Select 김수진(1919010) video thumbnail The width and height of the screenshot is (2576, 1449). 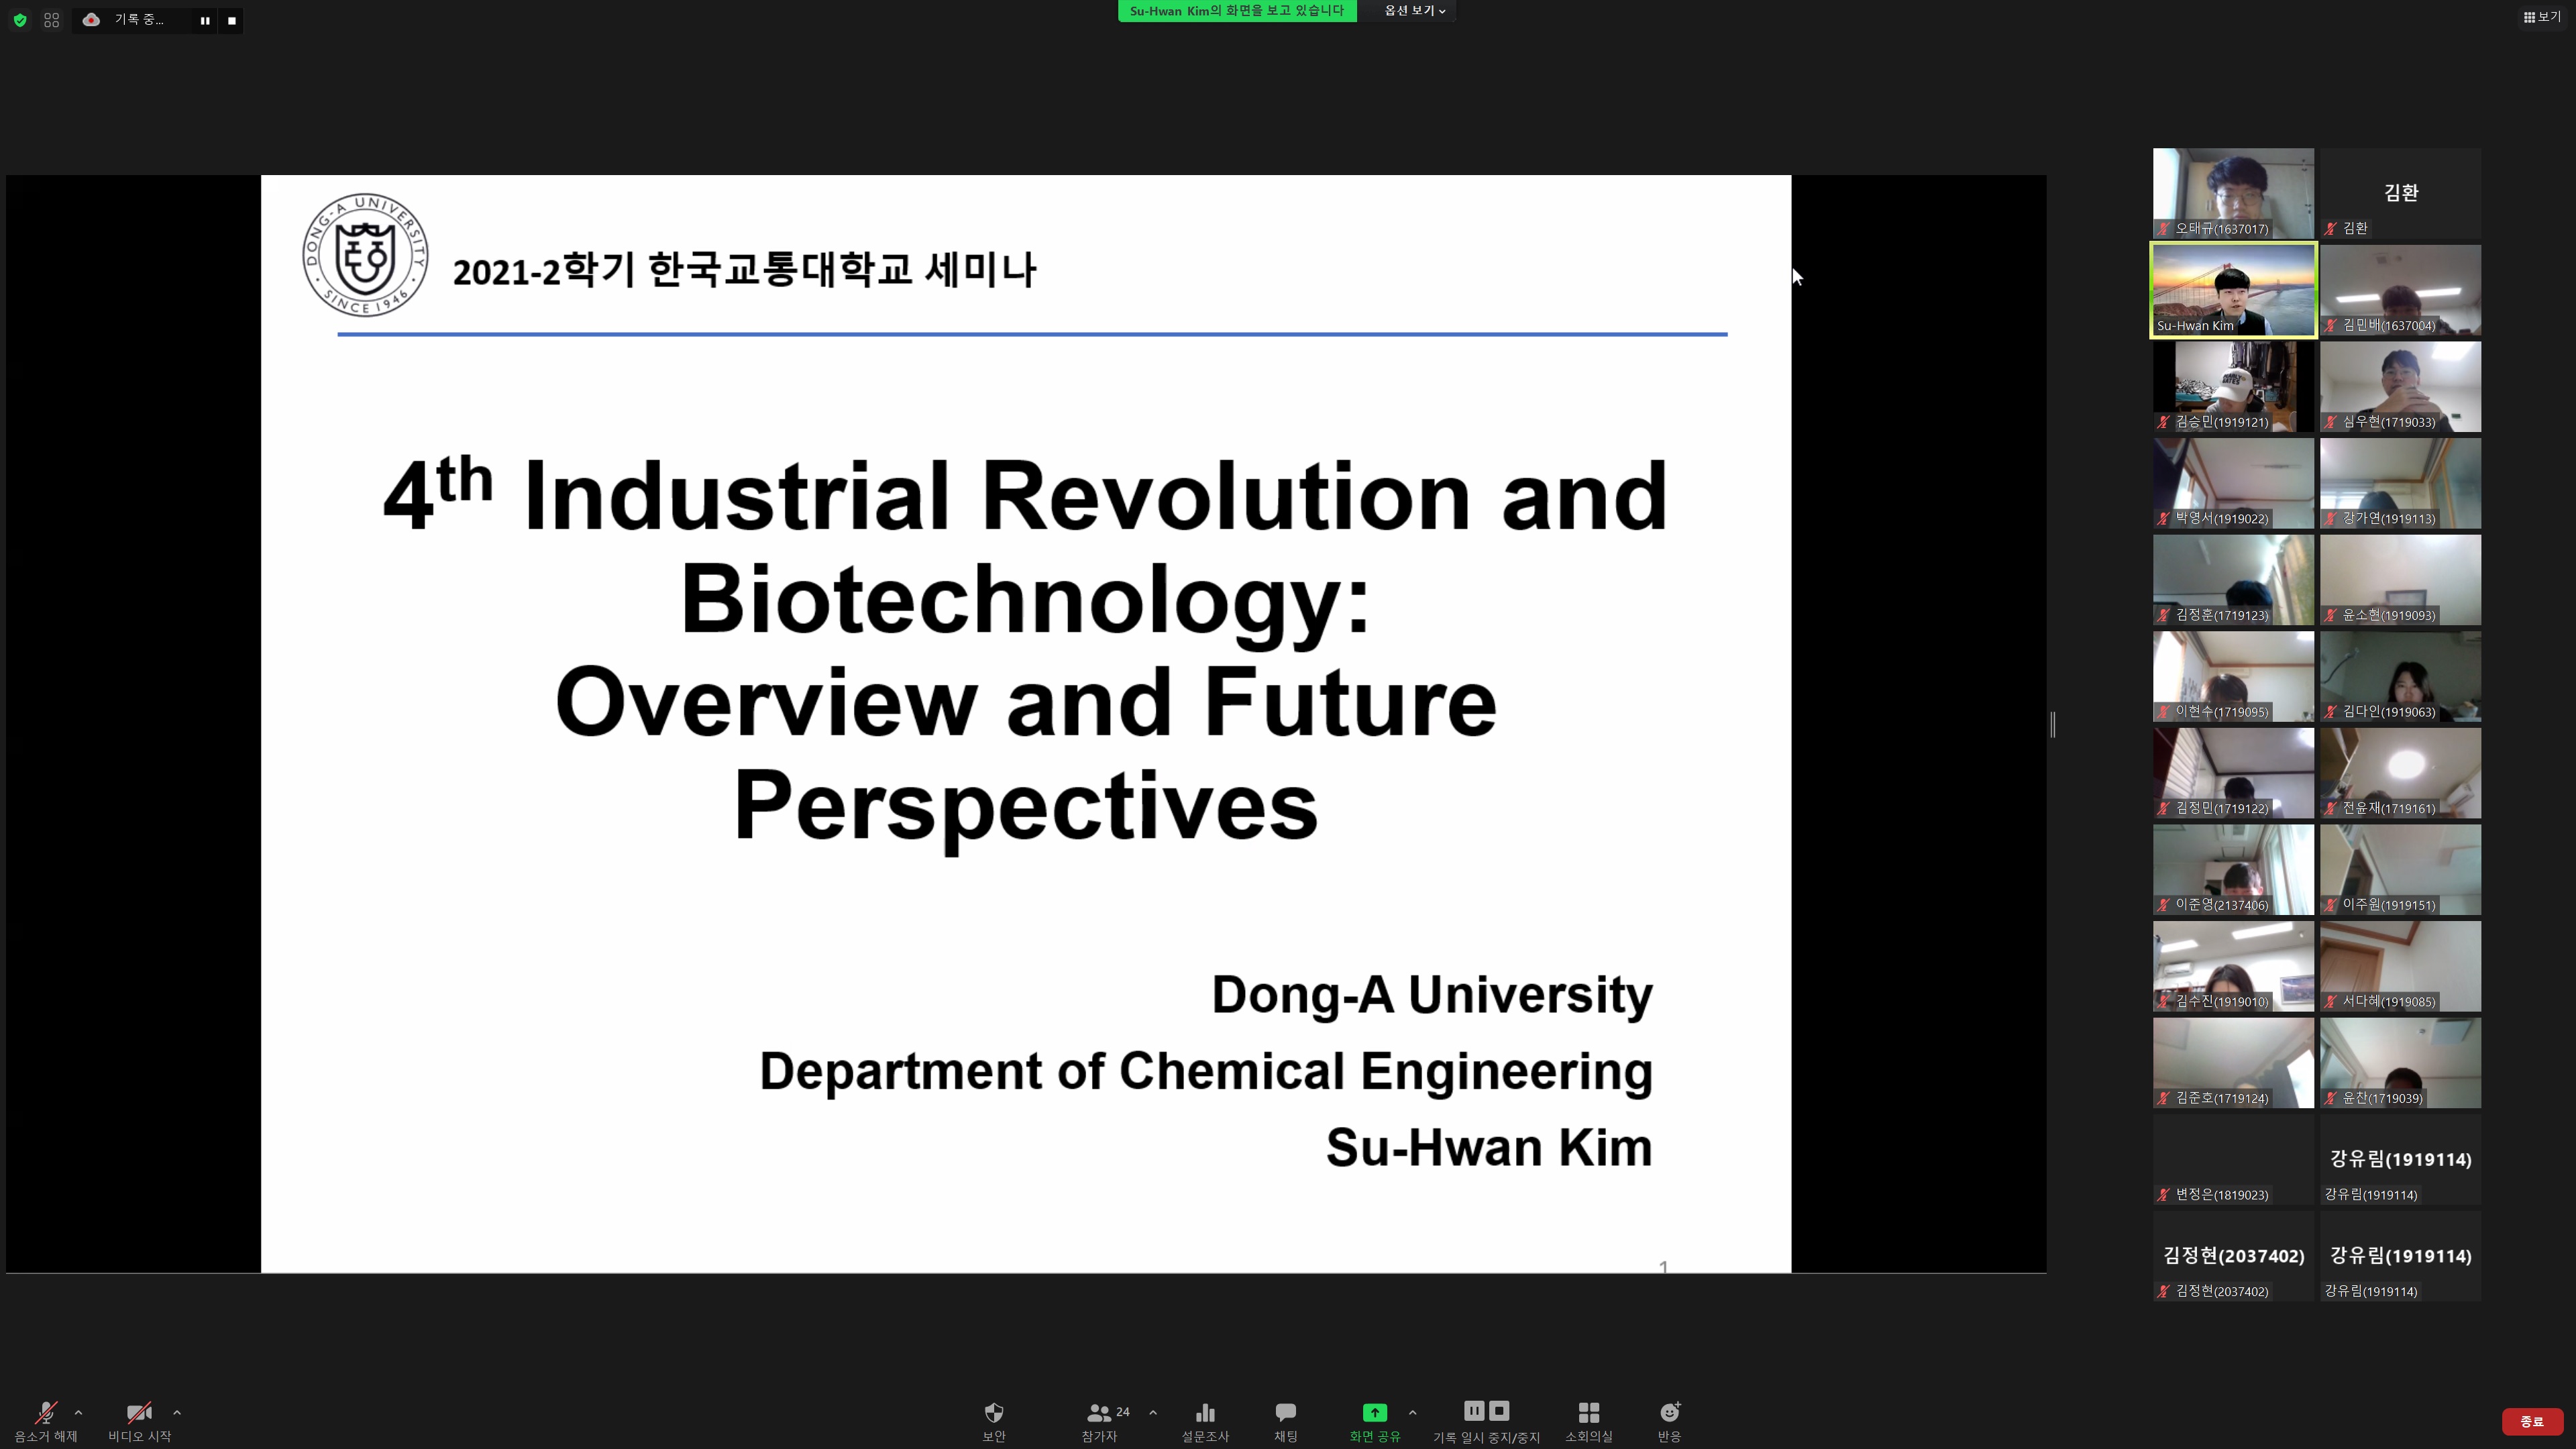(2234, 966)
